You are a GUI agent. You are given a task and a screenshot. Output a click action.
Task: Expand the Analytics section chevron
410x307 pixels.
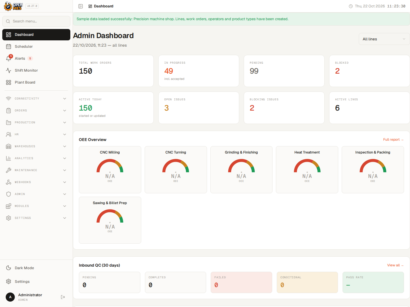(x=65, y=158)
